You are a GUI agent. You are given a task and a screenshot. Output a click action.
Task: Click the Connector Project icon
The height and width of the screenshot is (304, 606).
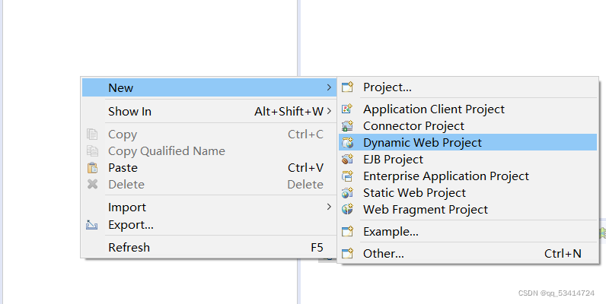pos(347,125)
